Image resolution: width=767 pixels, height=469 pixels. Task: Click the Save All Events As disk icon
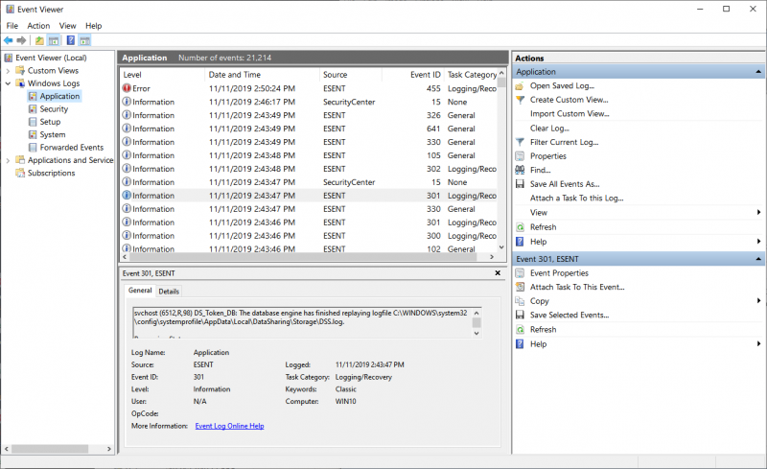coord(520,184)
